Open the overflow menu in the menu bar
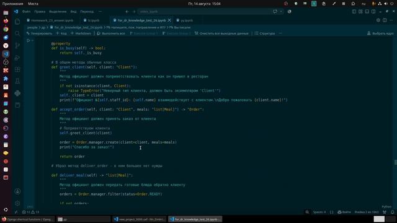 pyautogui.click(x=100, y=12)
